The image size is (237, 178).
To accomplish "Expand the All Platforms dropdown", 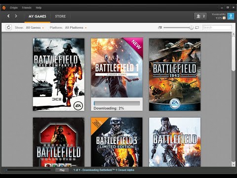I will 76,28.
